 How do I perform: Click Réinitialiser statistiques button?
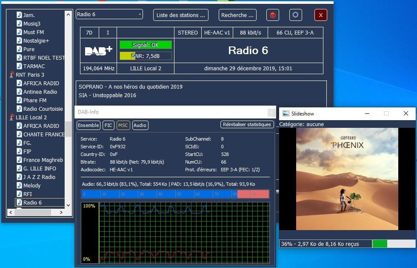pyautogui.click(x=247, y=124)
